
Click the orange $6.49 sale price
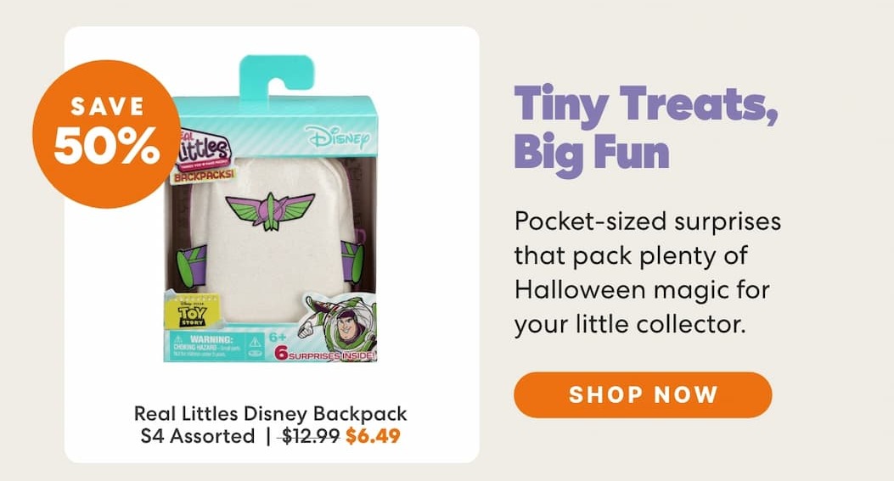373,436
